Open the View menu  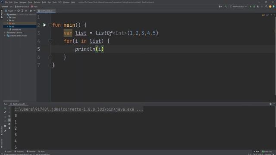(16, 2)
